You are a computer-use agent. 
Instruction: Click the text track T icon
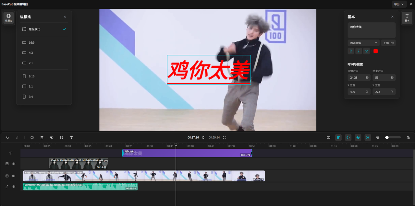[11, 153]
